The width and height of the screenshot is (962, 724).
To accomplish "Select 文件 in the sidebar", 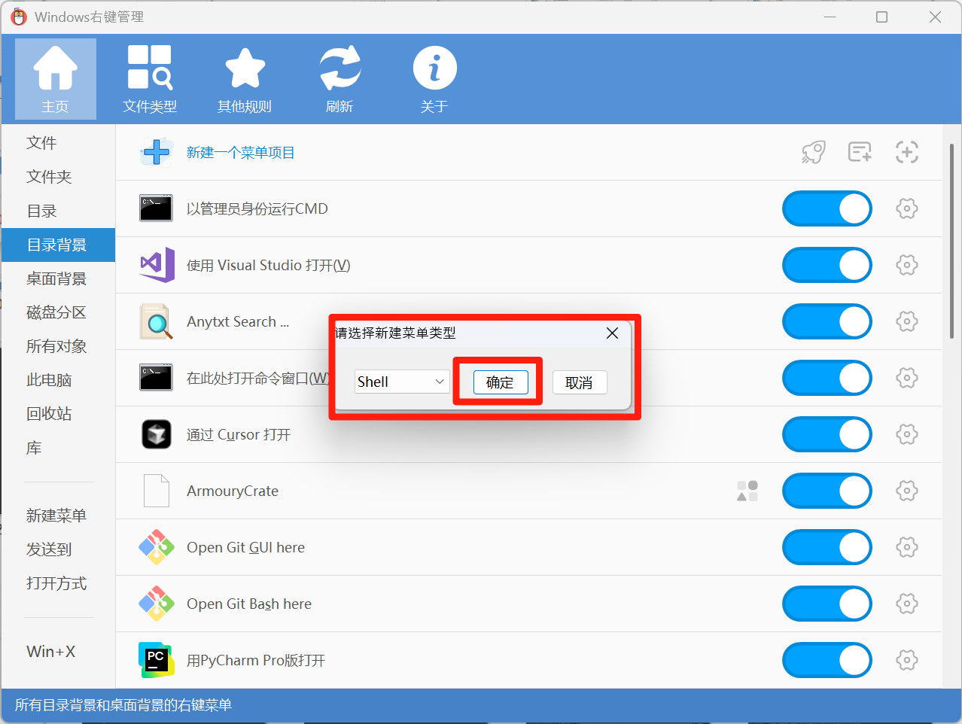I will coord(41,143).
